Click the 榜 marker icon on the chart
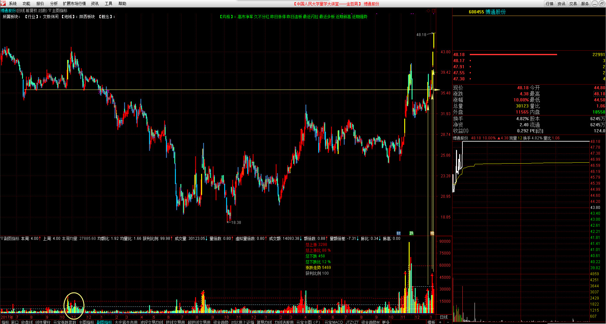The image size is (606, 324). 432,233
